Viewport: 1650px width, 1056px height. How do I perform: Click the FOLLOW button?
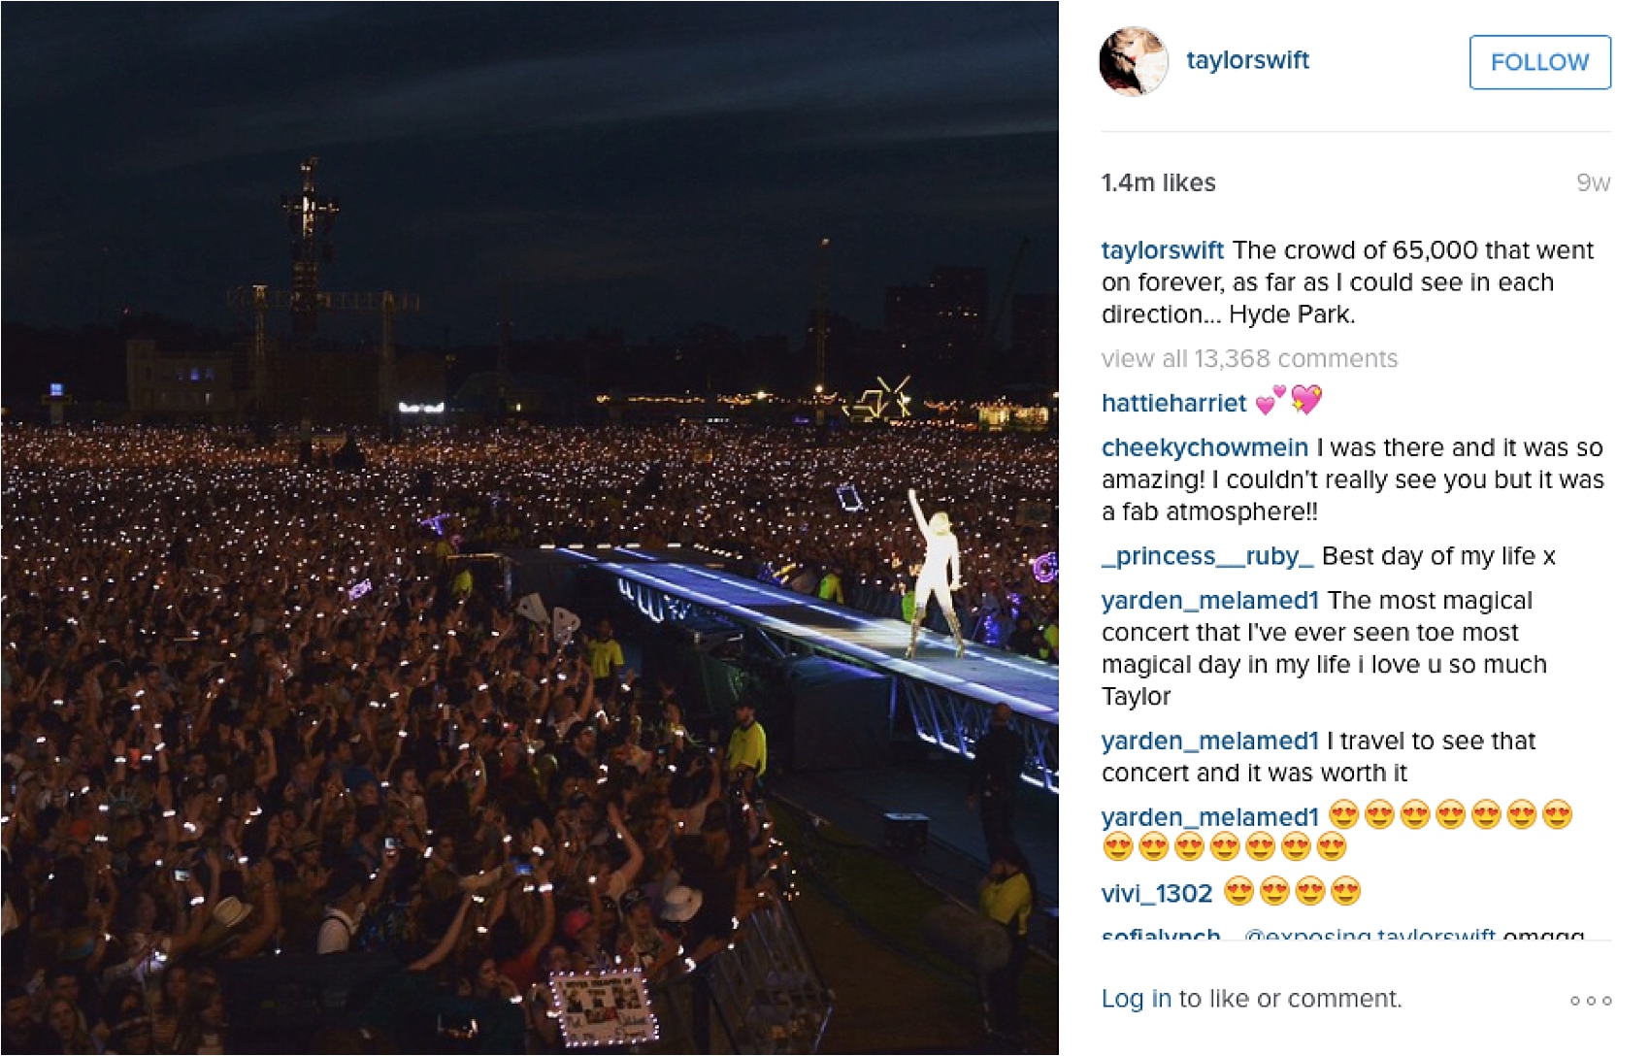(1539, 62)
